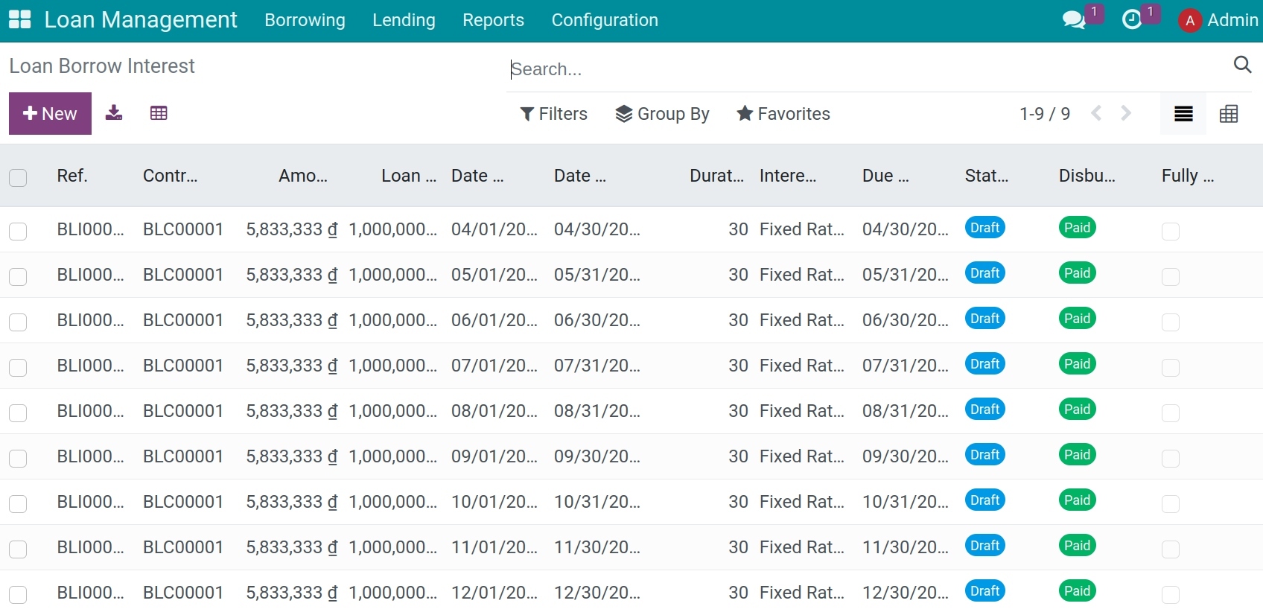Sort by the Due date column header
The width and height of the screenshot is (1263, 615).
pos(885,176)
